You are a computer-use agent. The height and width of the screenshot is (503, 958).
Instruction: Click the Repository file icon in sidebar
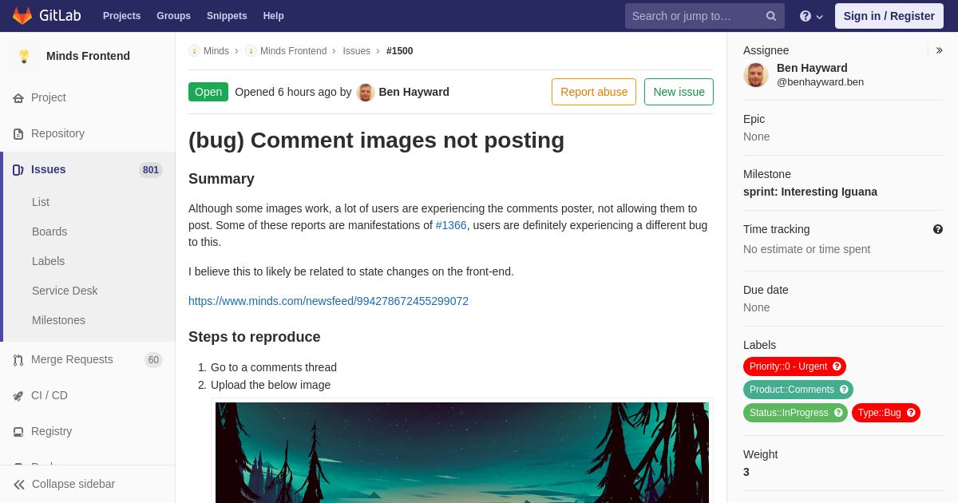pos(18,133)
